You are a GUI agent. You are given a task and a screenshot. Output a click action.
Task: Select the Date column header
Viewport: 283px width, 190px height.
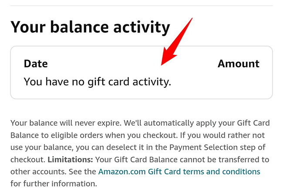[36, 63]
